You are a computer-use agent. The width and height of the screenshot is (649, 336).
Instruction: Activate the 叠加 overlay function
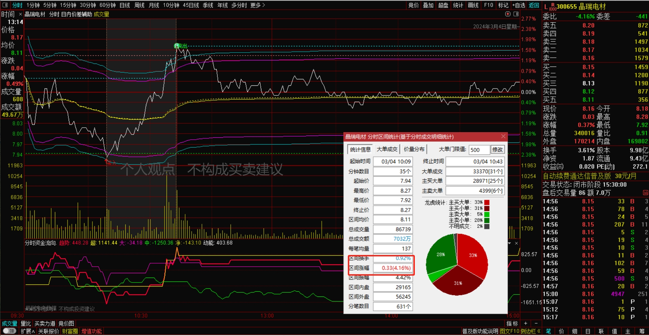pos(428,5)
